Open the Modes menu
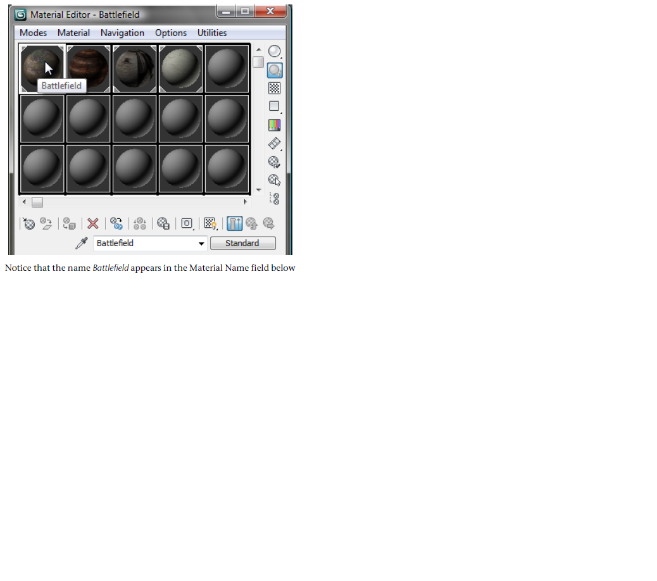Viewport: 657px width, 581px height. 33,33
